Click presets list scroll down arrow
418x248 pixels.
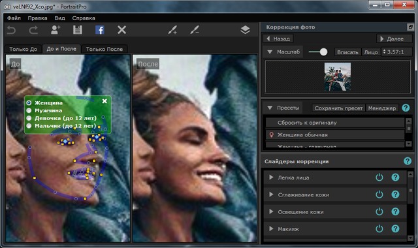tap(409, 144)
